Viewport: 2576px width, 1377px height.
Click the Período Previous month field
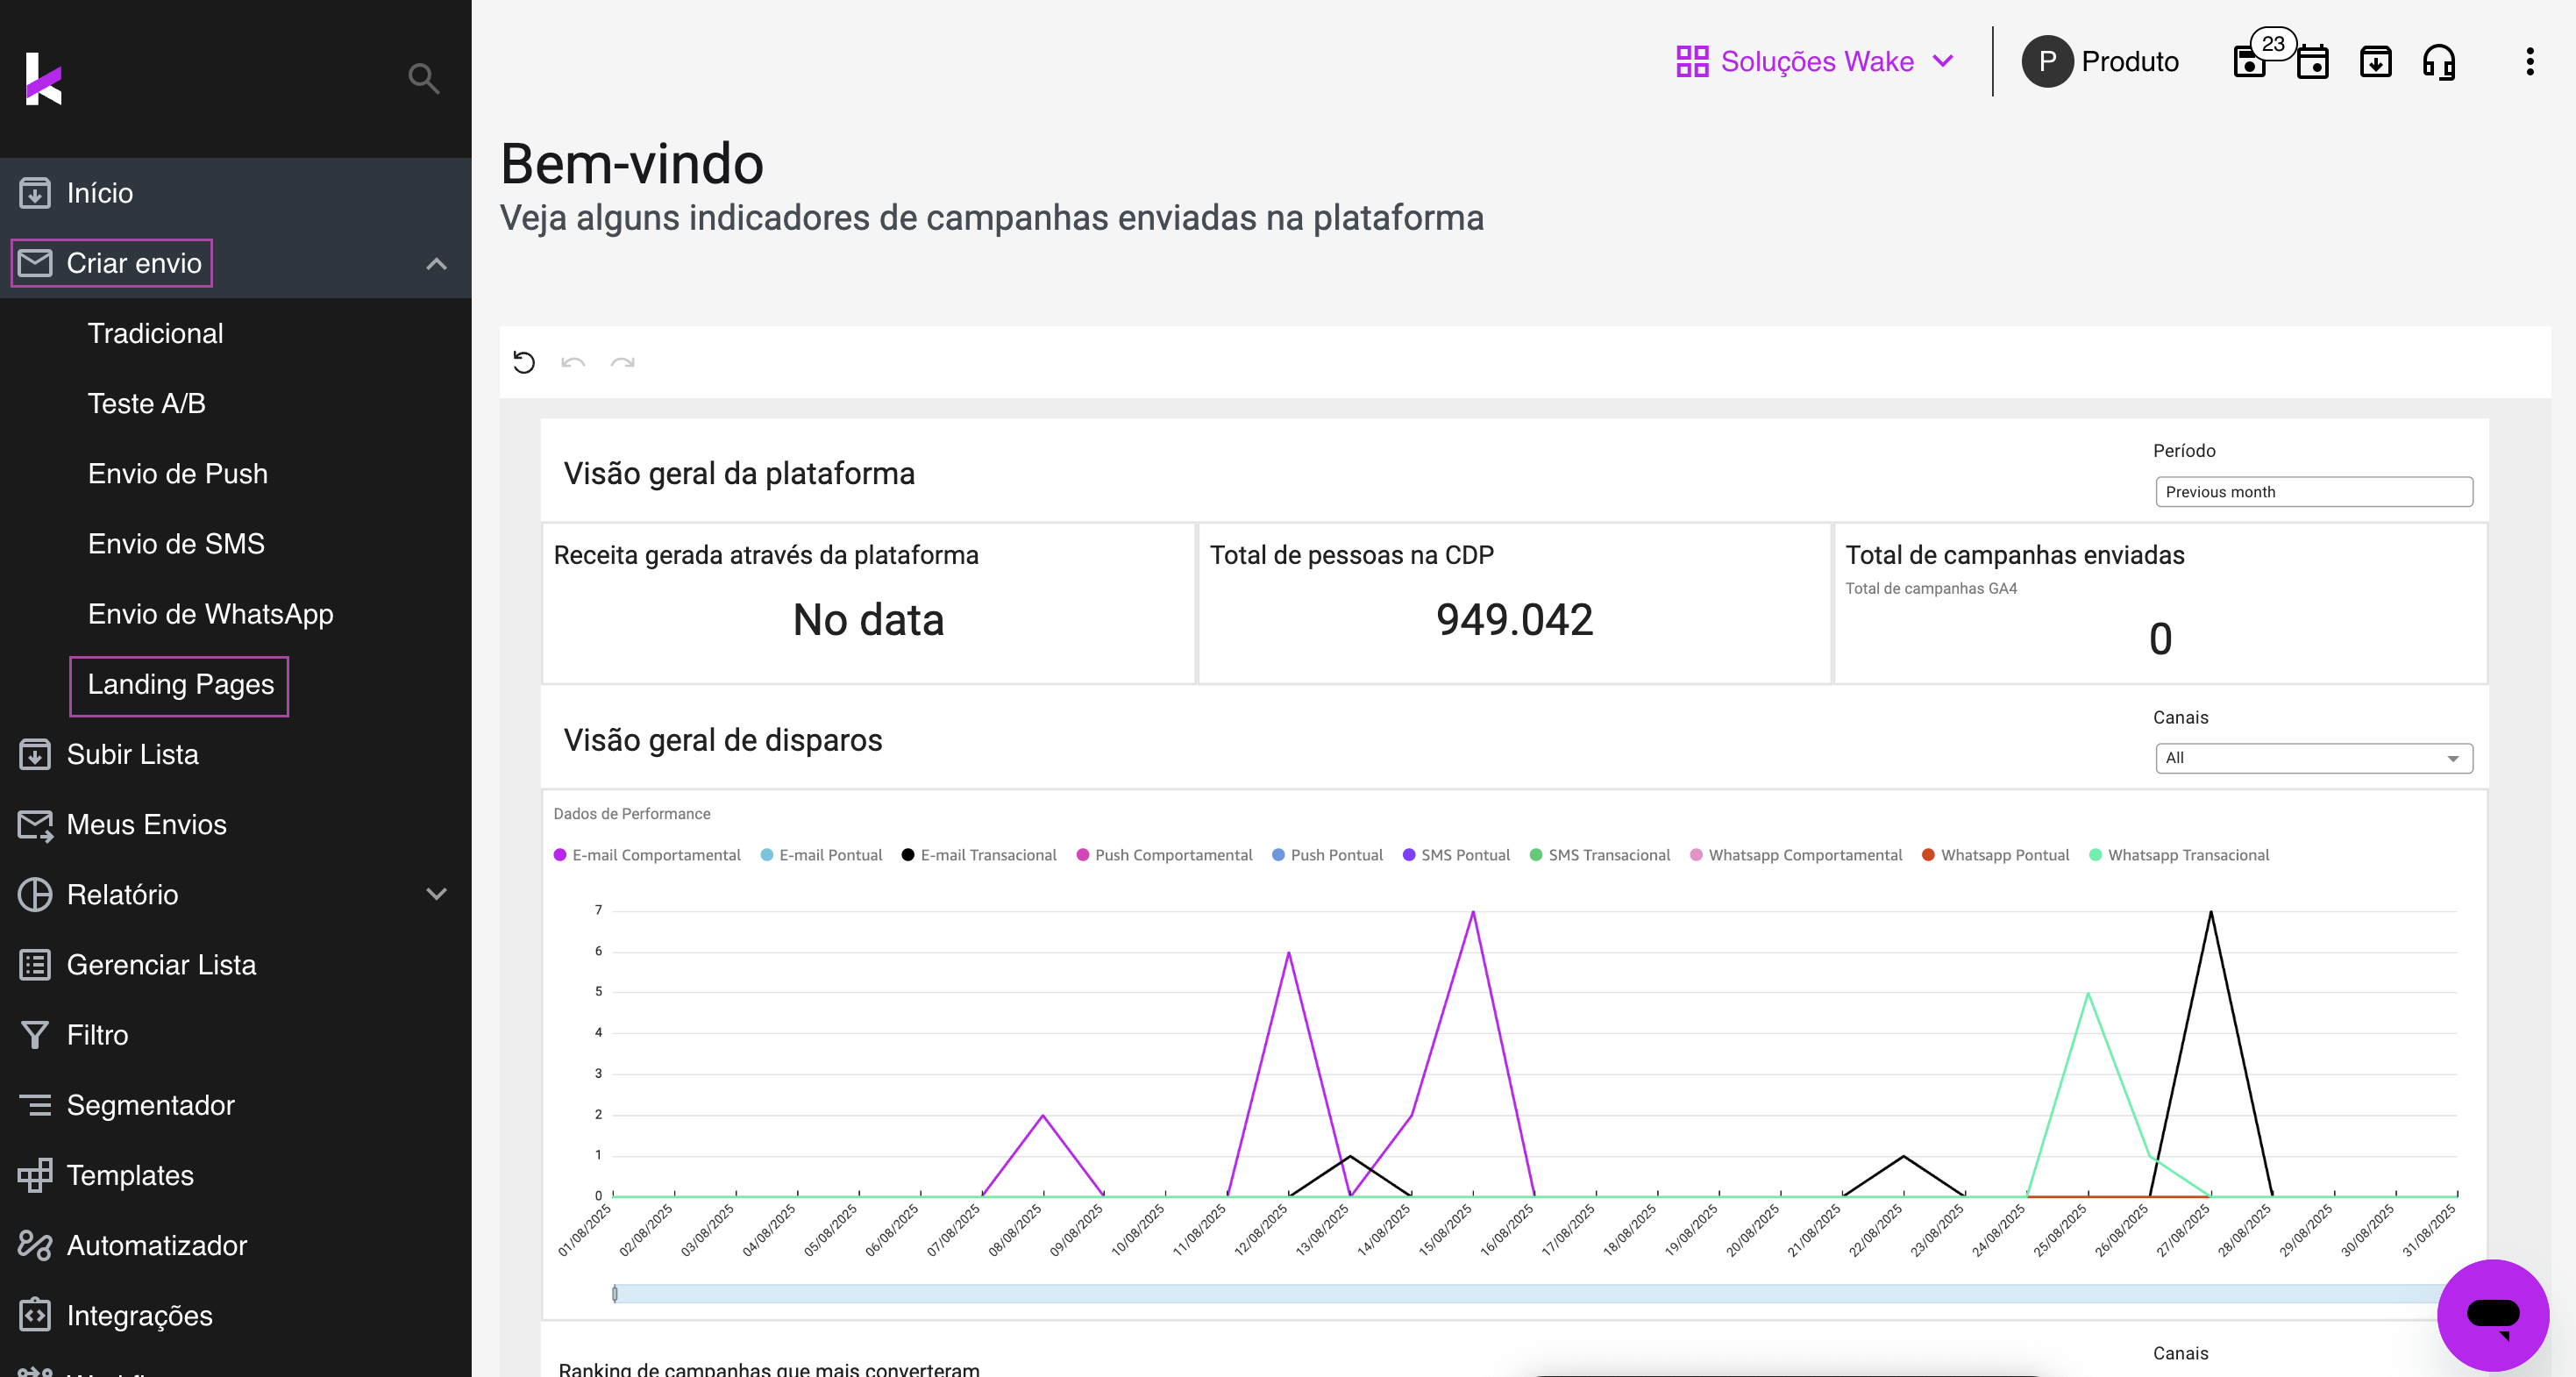click(2313, 492)
